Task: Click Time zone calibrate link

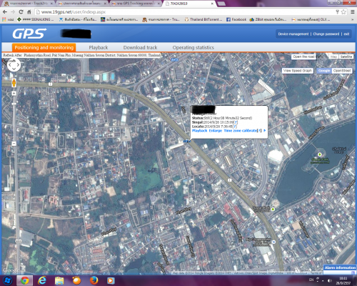Action: click(241, 131)
